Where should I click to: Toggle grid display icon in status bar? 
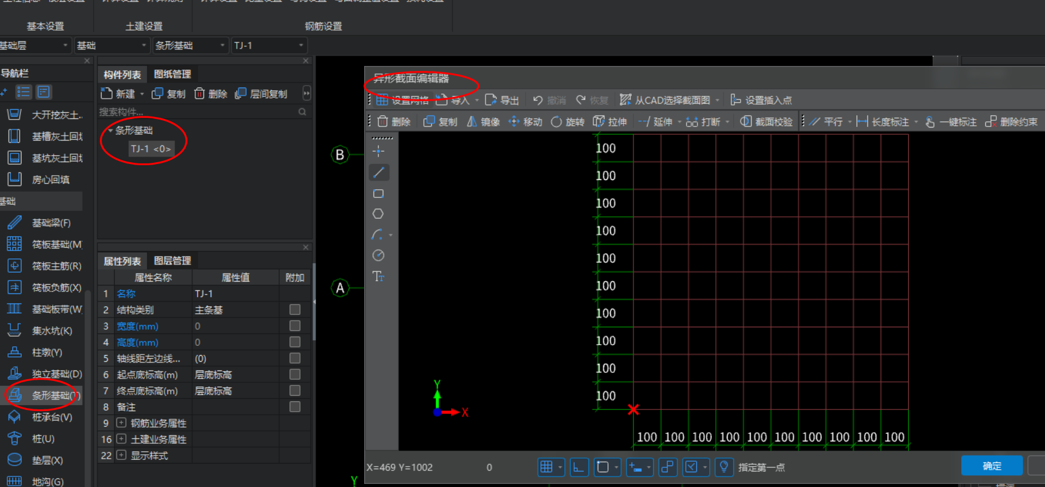click(546, 467)
